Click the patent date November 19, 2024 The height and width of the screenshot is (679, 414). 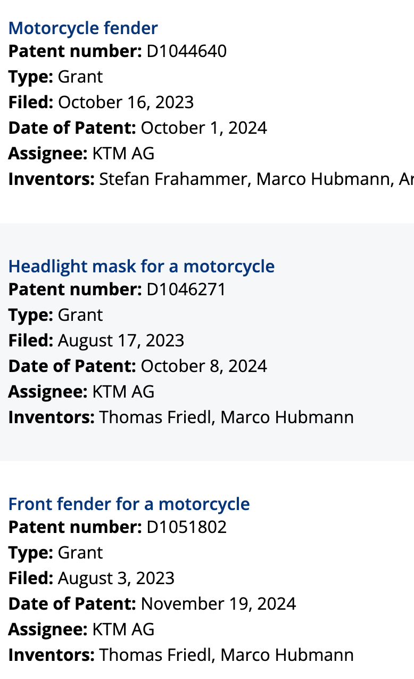(218, 604)
